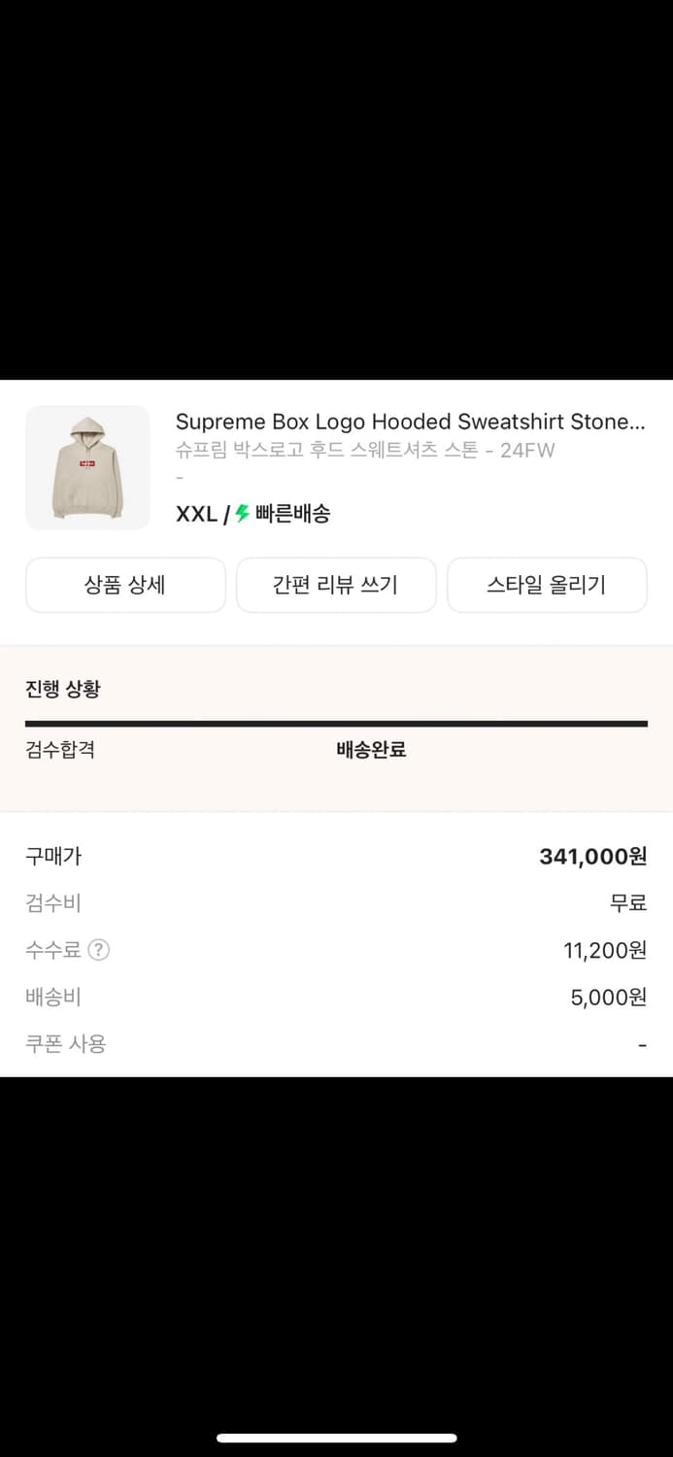Screen dimensions: 673x1457
Task: Click the shipping progress bar
Action: pos(336,723)
